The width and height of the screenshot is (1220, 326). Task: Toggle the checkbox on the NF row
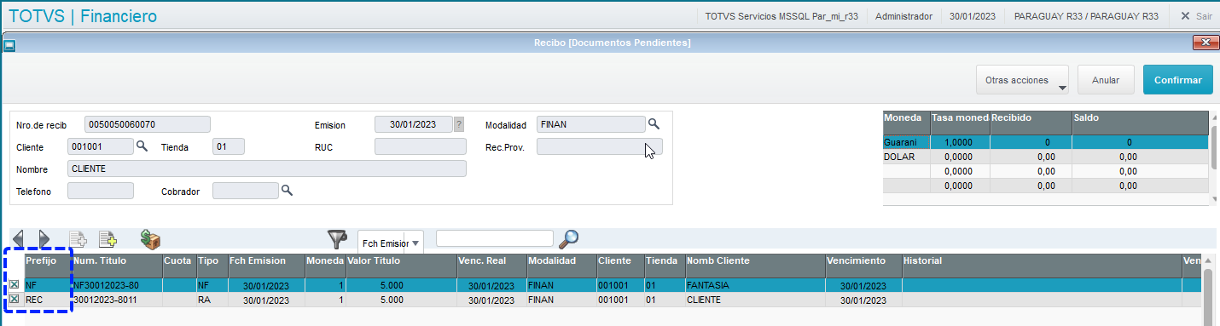coord(14,285)
